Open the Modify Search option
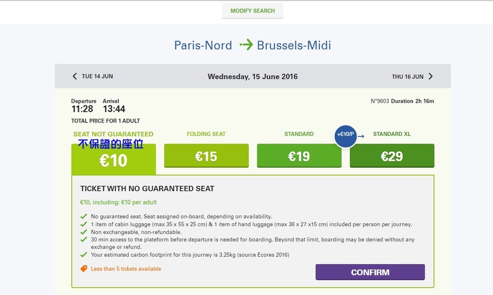Screen dimensions: 493x295 pos(252,11)
